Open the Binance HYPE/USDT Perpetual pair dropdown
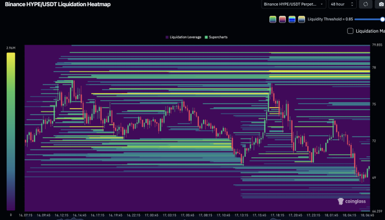This screenshot has height=220, width=385. [x=294, y=4]
